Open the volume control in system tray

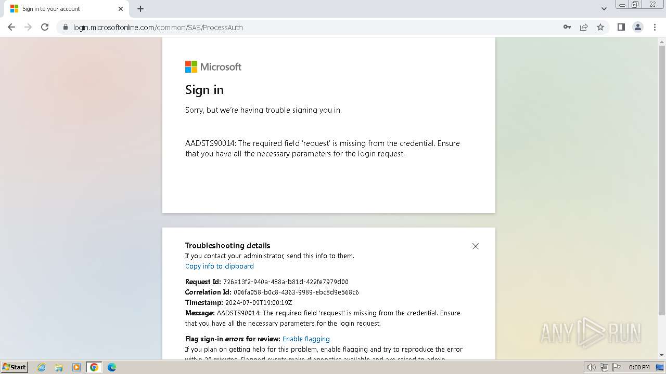591,367
